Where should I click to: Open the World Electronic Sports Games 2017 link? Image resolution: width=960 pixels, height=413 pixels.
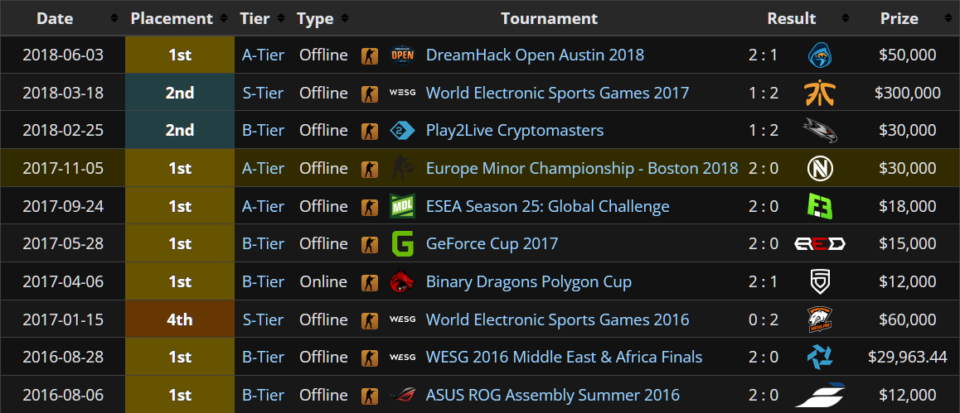pos(557,93)
